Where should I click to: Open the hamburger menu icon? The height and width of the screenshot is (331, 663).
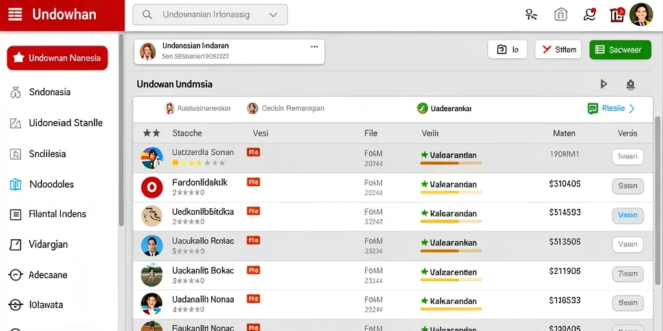(x=16, y=15)
